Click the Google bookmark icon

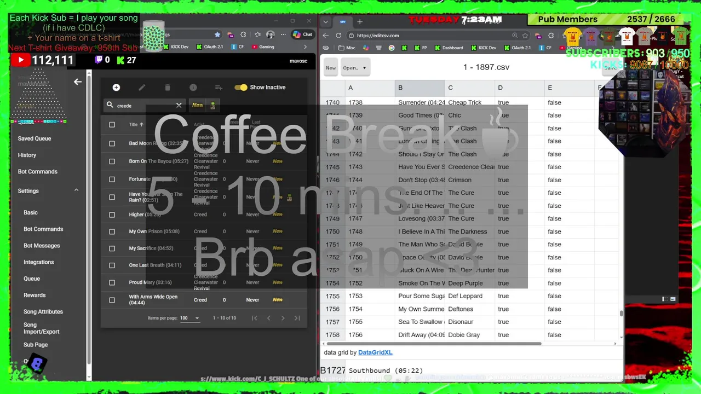pos(391,48)
